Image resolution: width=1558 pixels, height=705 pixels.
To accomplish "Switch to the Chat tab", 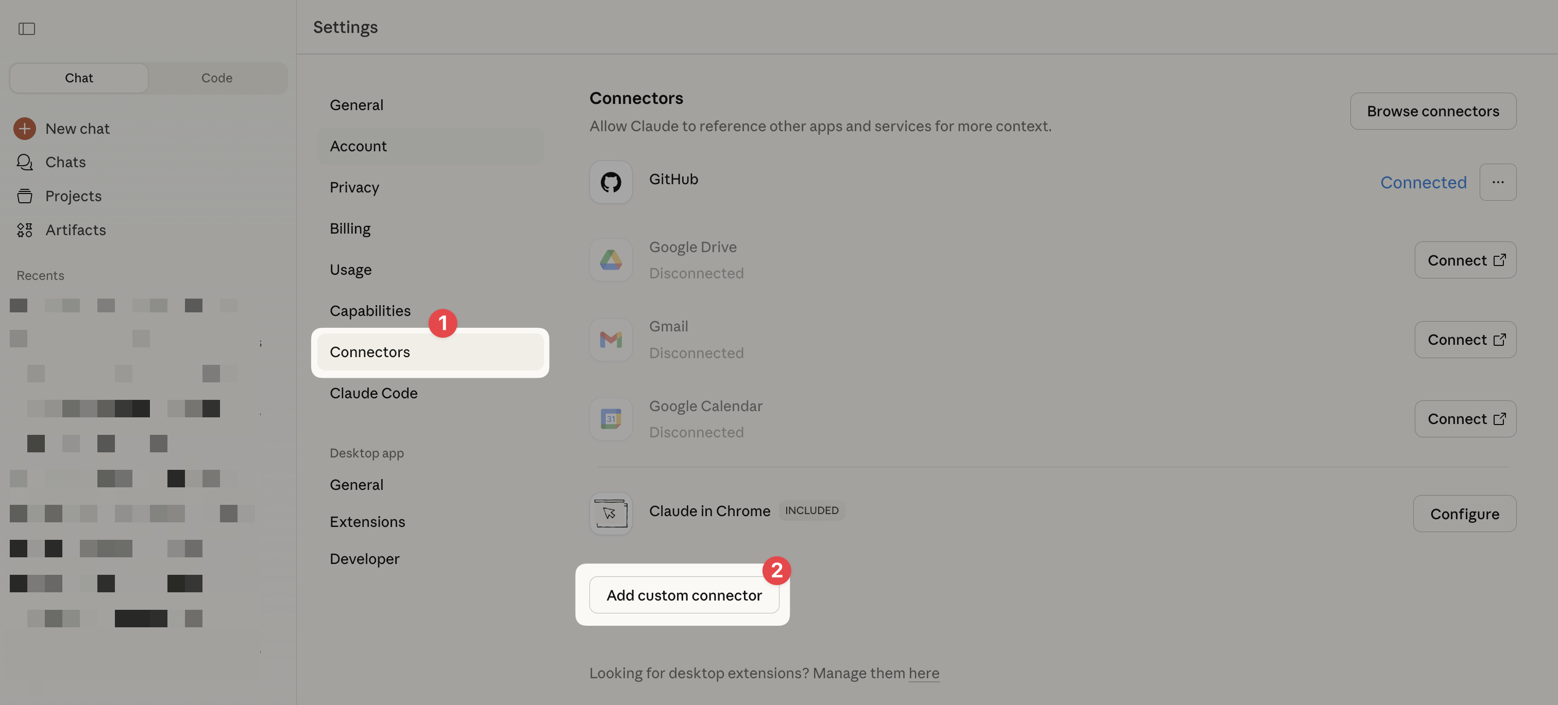I will 79,78.
